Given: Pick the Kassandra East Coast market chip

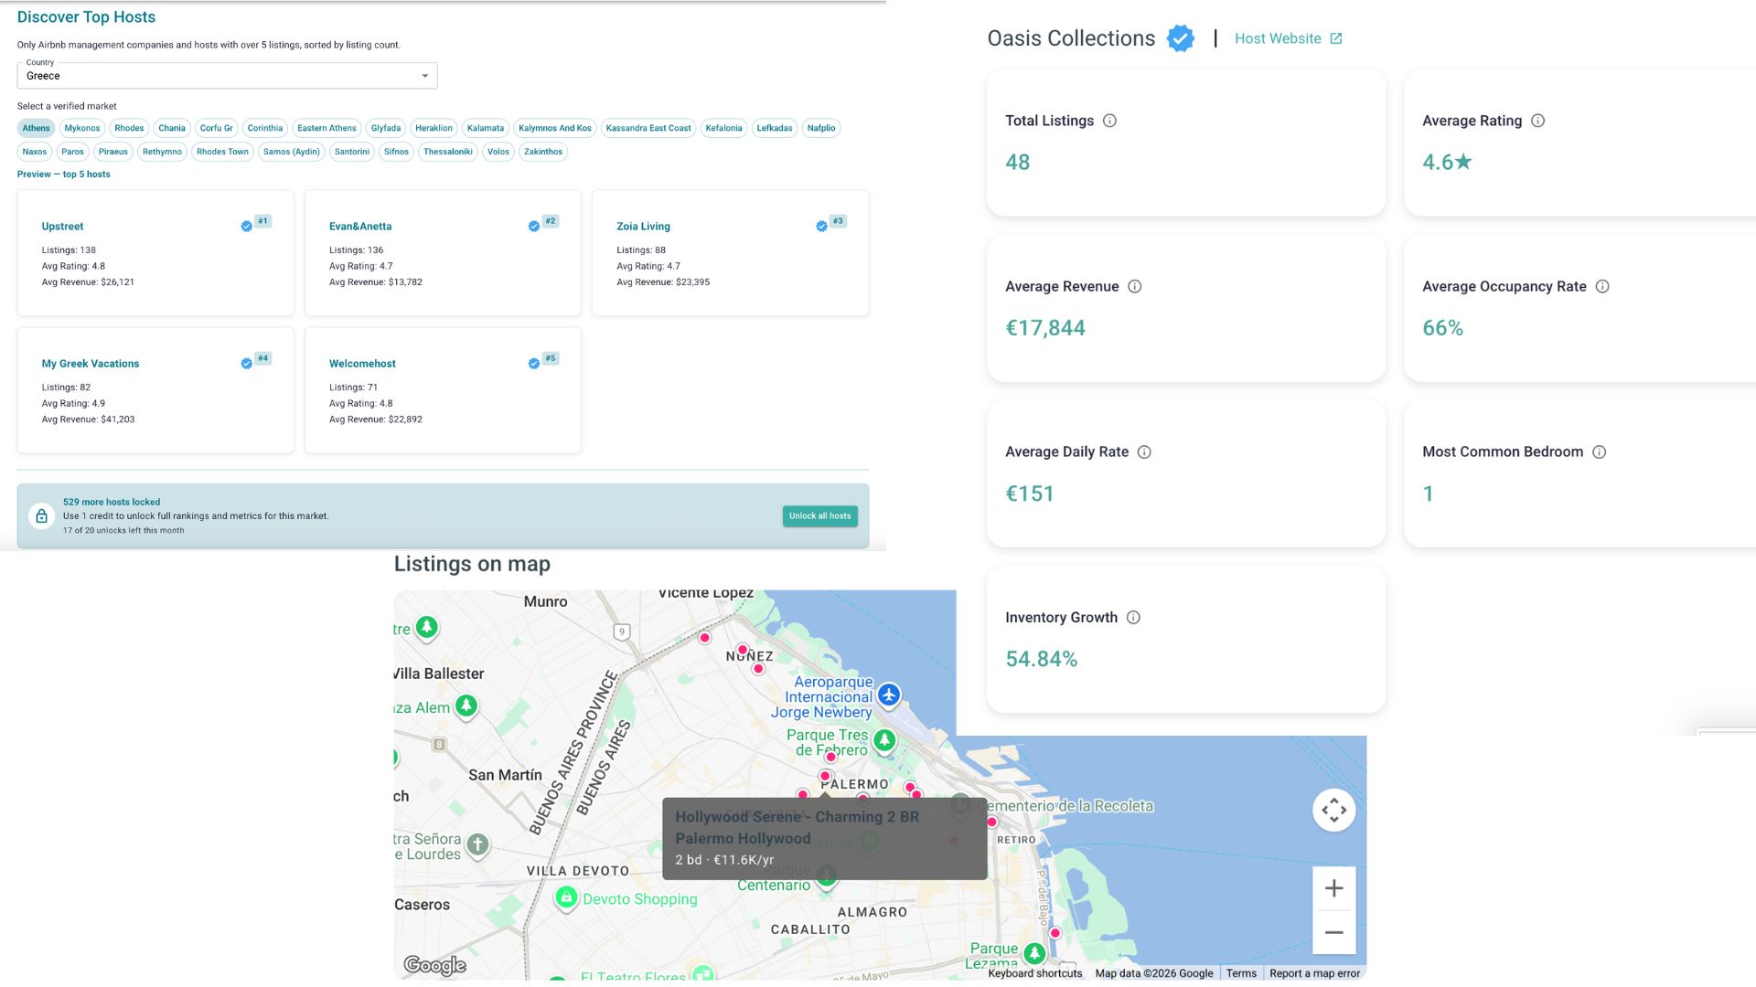Looking at the screenshot, I should (x=648, y=128).
